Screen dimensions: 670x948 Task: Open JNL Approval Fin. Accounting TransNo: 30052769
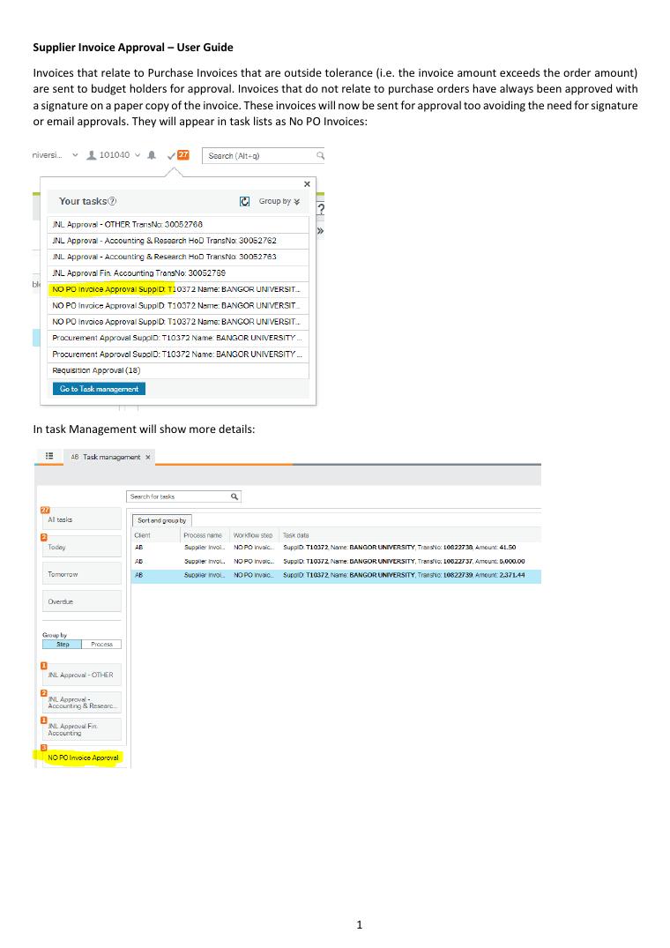point(178,273)
